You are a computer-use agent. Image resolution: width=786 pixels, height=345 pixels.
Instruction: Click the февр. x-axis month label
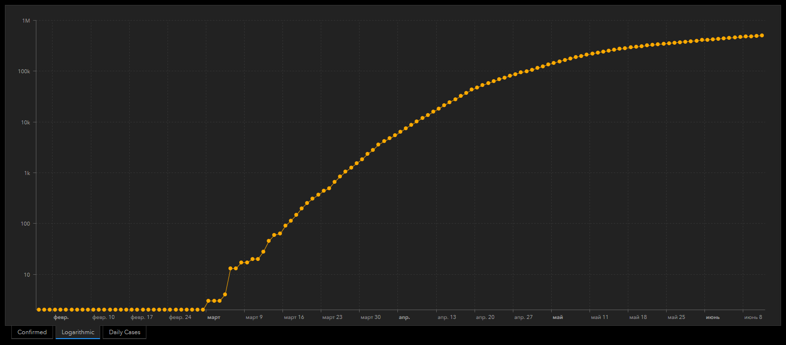61,317
